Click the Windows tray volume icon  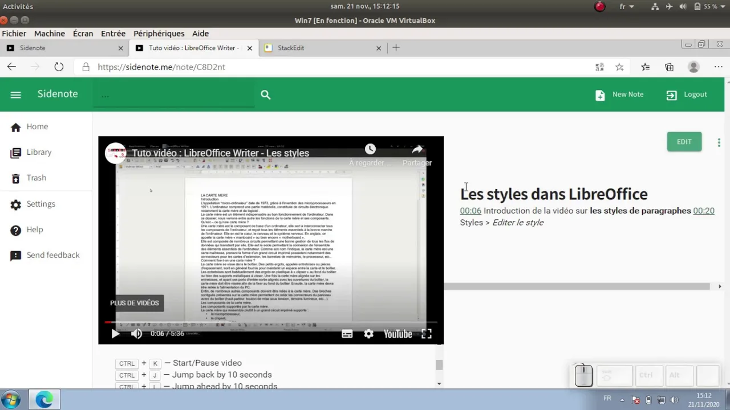(675, 400)
